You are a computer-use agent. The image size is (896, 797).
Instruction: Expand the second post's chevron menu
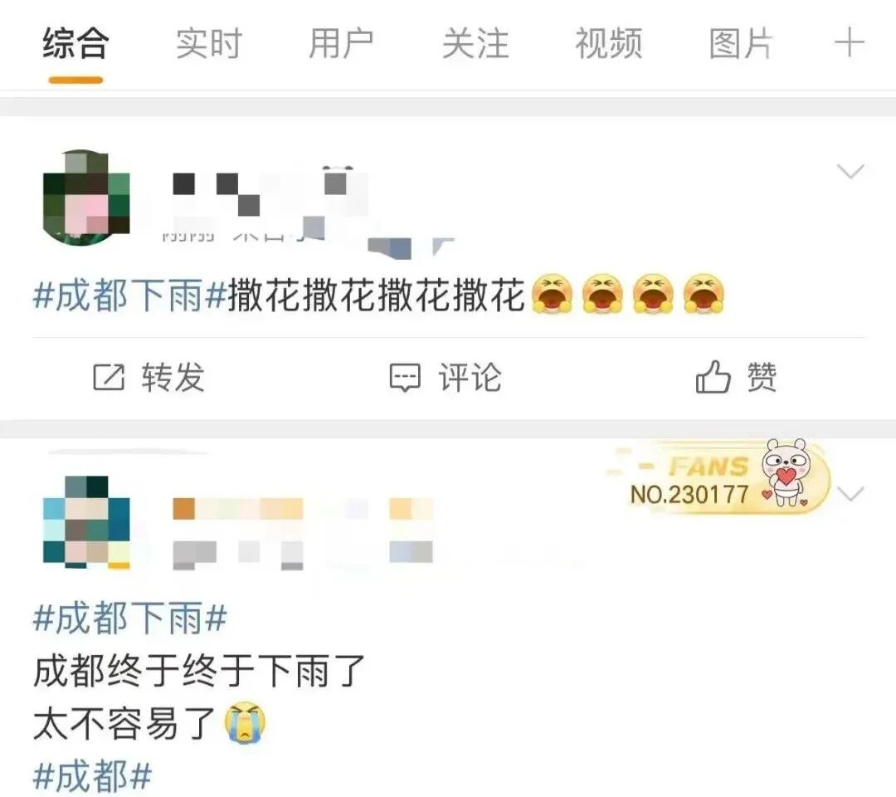850,493
